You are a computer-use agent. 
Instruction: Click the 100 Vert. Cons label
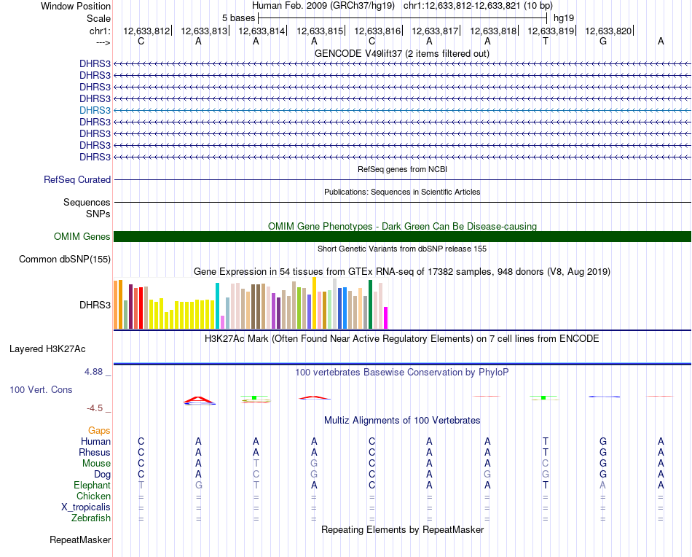click(41, 389)
